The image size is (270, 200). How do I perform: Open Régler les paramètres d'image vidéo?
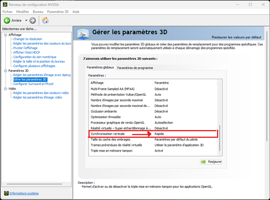click(37, 98)
